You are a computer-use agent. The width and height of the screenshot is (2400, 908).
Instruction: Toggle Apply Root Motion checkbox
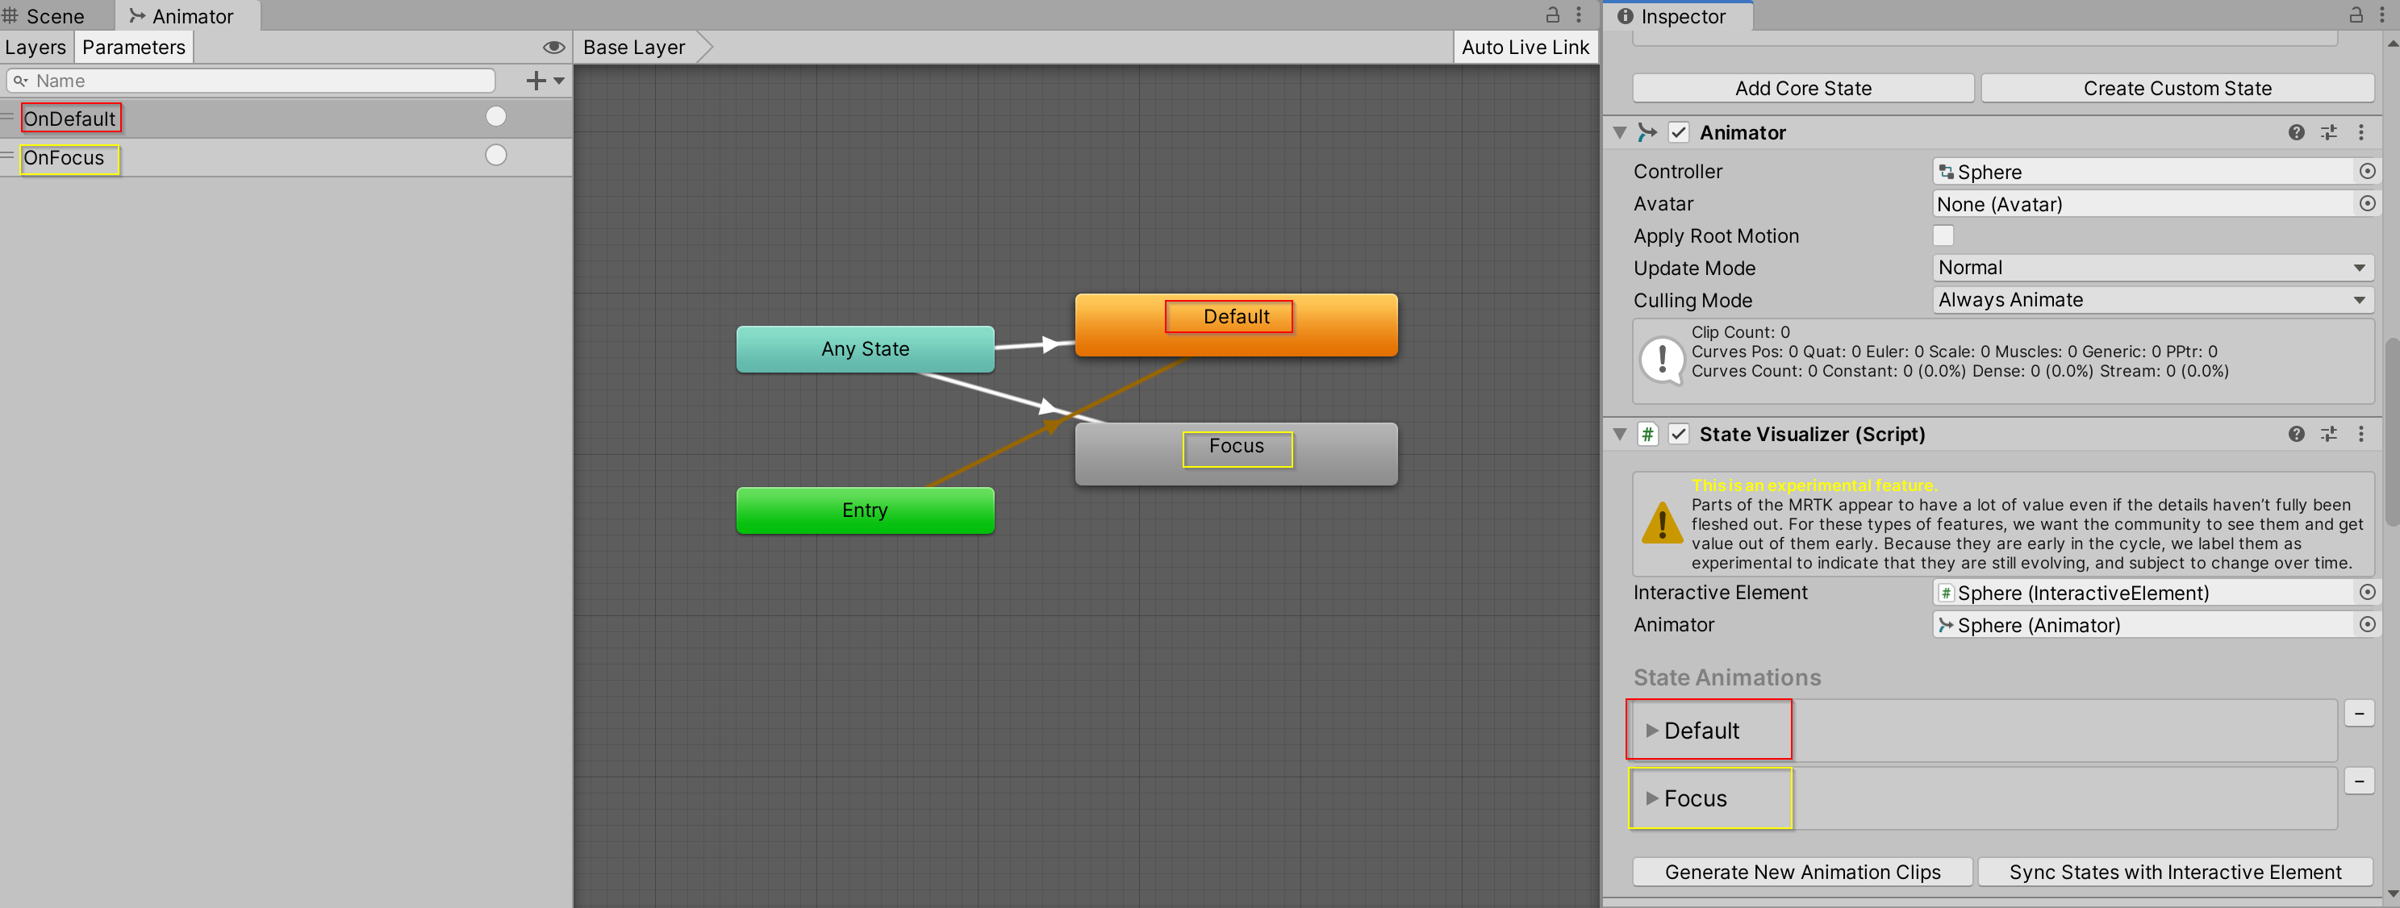(1944, 235)
